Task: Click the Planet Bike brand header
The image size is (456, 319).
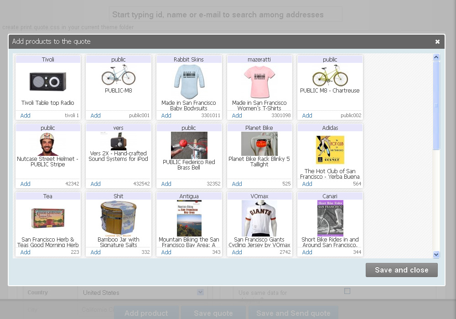Action: click(x=259, y=128)
